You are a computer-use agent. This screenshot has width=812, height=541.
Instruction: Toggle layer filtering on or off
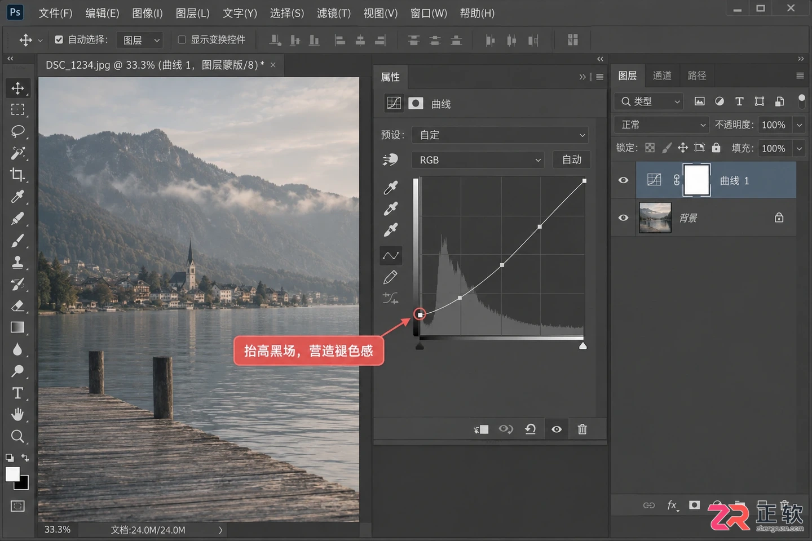tap(801, 101)
